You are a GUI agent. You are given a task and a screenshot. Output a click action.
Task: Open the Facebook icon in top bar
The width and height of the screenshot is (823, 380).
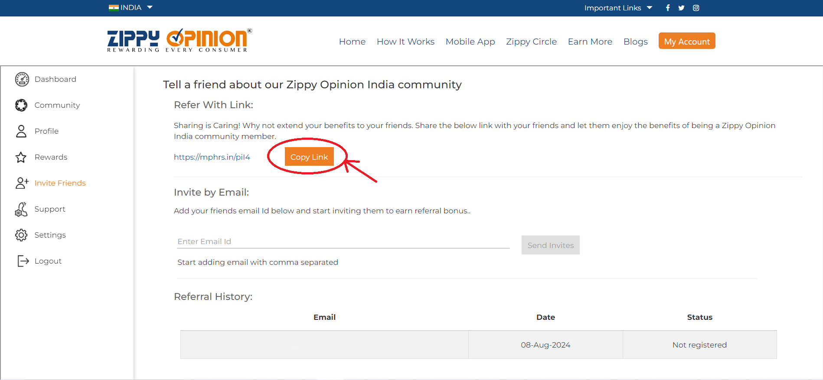pyautogui.click(x=668, y=8)
